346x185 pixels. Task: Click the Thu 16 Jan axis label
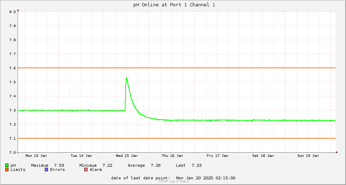pos(172,156)
